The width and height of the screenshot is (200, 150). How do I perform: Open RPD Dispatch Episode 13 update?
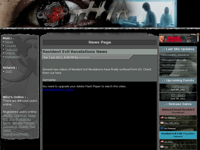tap(175, 70)
